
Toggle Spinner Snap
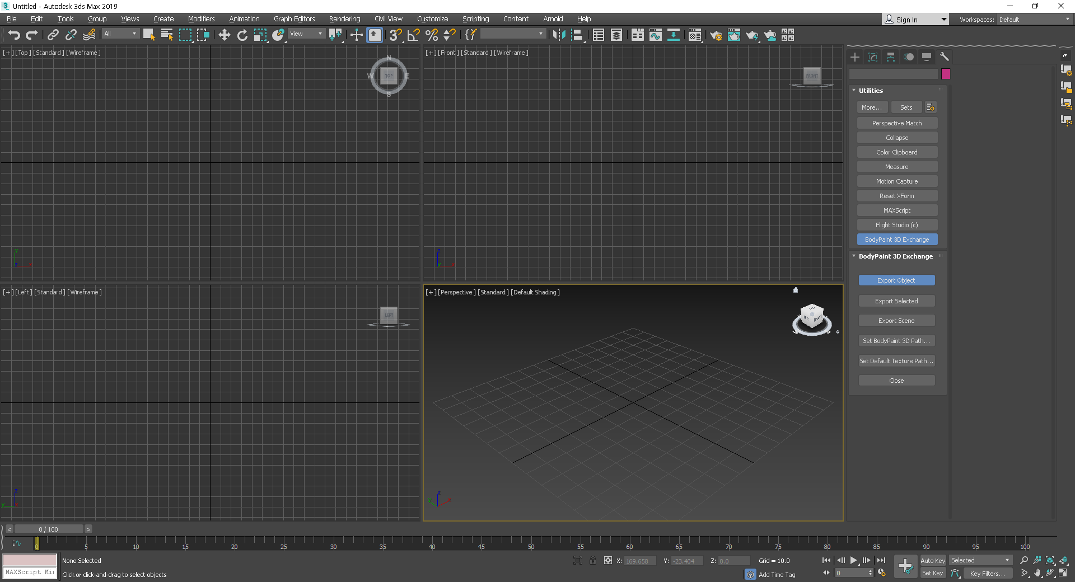point(449,35)
